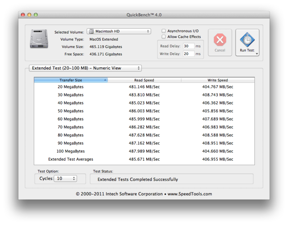Image resolution: width=288 pixels, height=225 pixels.
Task: Open the Extended Test view selector
Action: point(85,68)
